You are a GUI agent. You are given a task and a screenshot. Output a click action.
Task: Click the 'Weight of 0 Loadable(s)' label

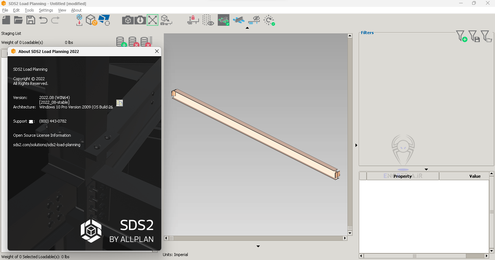tap(22, 42)
